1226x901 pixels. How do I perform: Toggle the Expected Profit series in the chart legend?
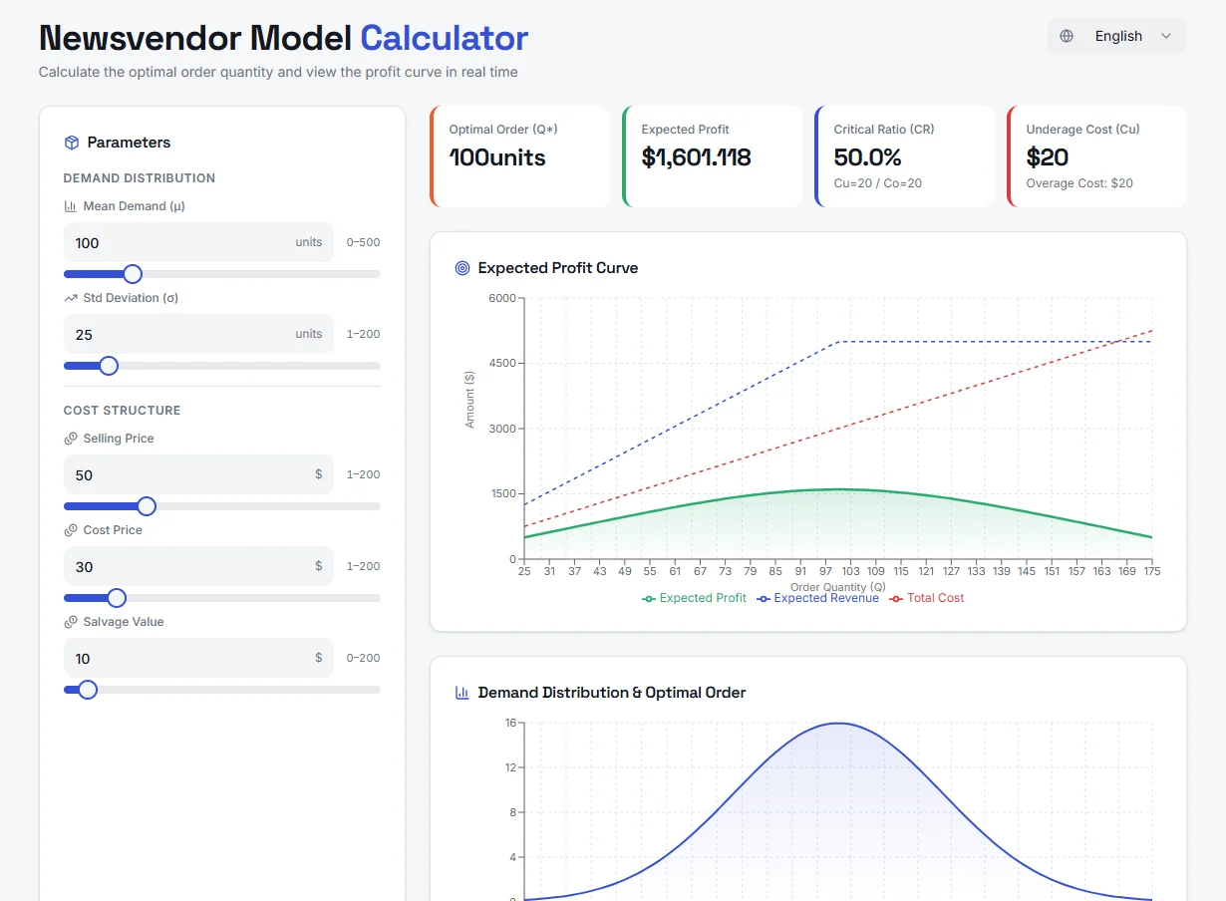click(x=695, y=598)
